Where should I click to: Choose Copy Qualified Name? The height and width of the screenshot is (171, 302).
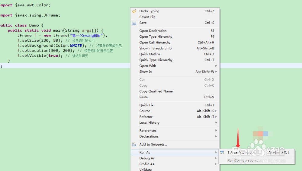[175, 91]
